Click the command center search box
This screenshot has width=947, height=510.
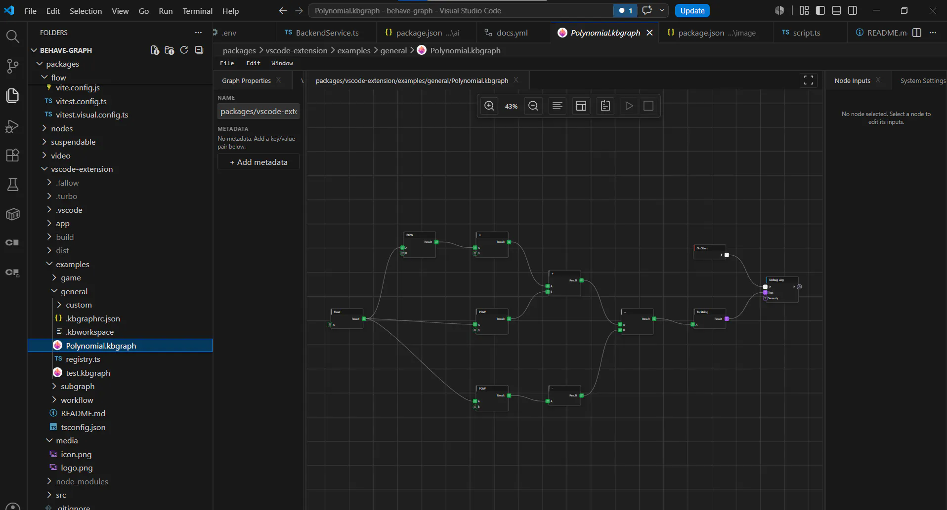(x=461, y=10)
